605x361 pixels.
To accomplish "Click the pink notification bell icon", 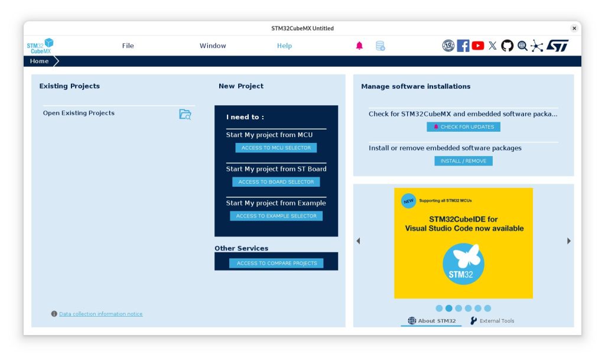I will [359, 46].
